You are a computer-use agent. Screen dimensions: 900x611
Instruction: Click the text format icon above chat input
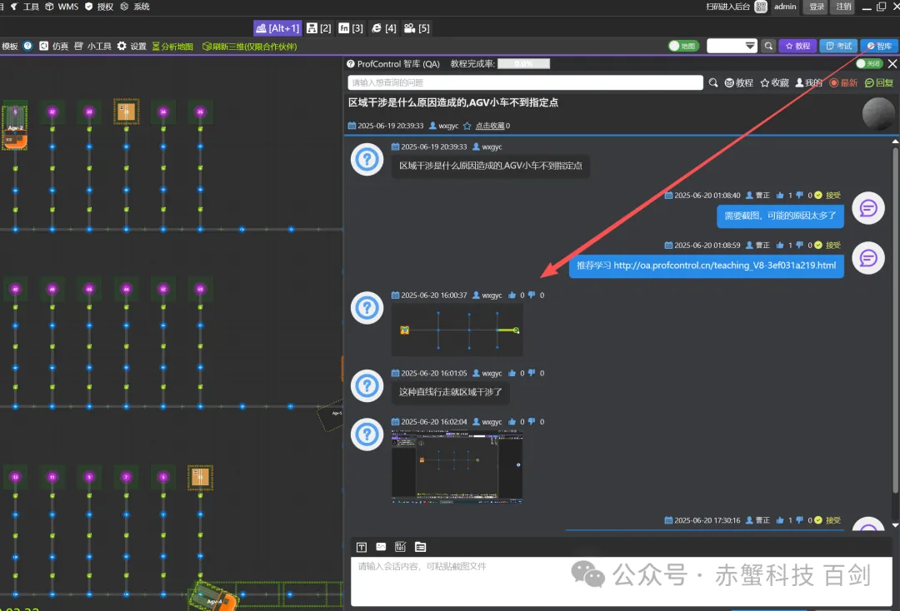coord(362,547)
